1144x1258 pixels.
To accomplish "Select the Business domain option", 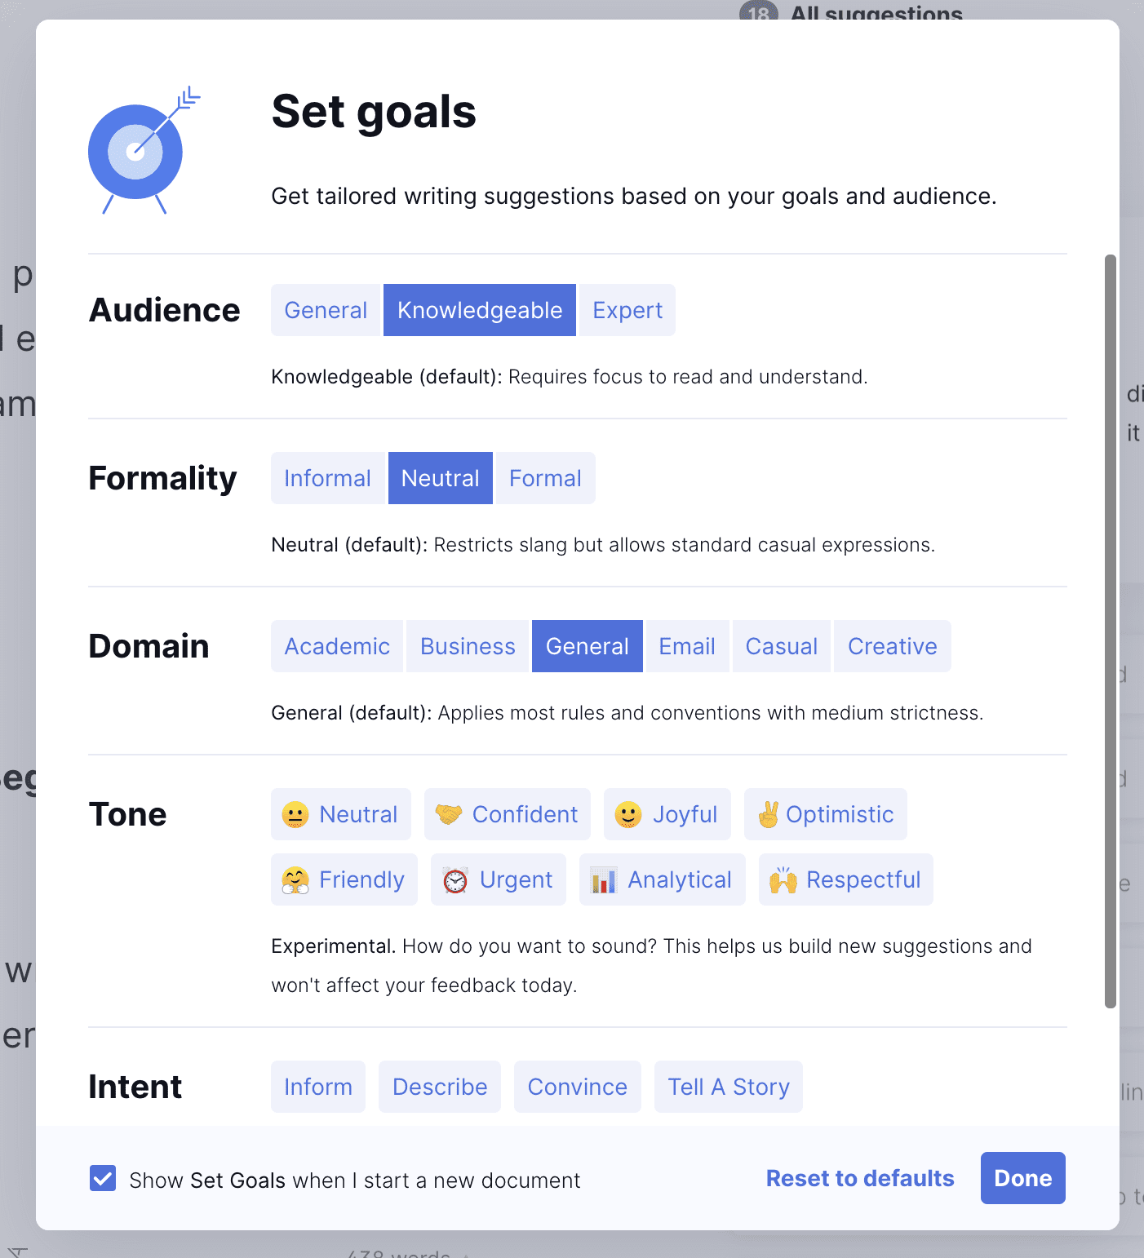I will coord(468,646).
